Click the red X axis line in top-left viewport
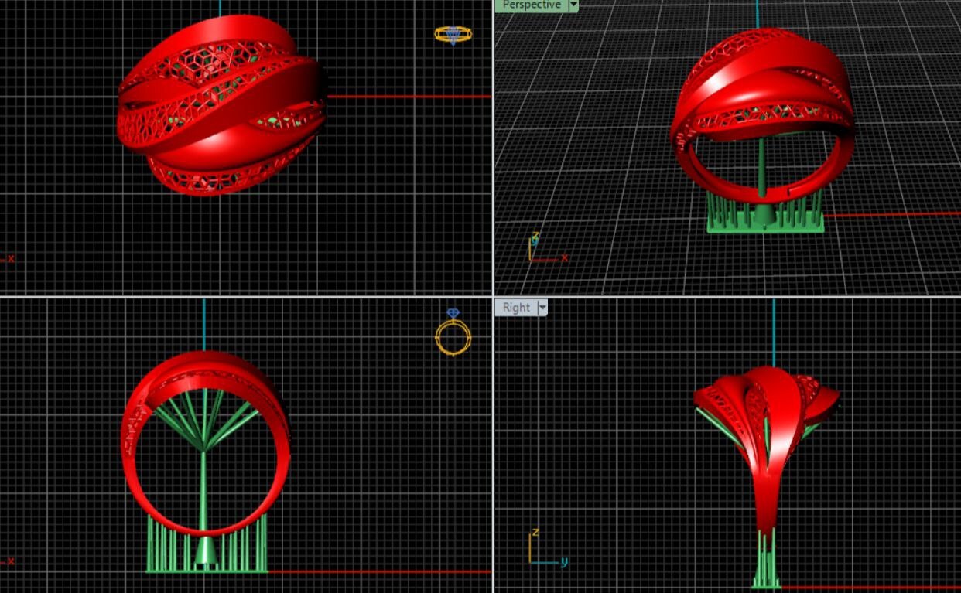961x593 pixels. point(410,97)
